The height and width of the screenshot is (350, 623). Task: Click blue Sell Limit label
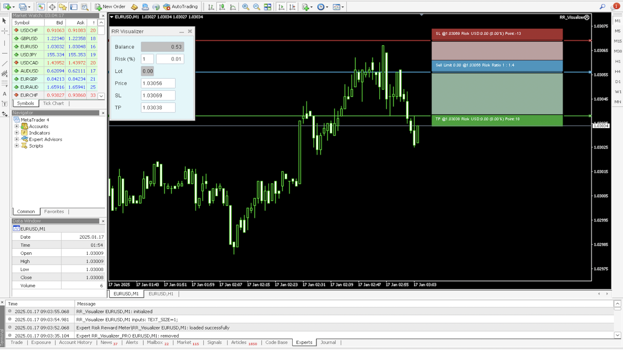coord(497,65)
